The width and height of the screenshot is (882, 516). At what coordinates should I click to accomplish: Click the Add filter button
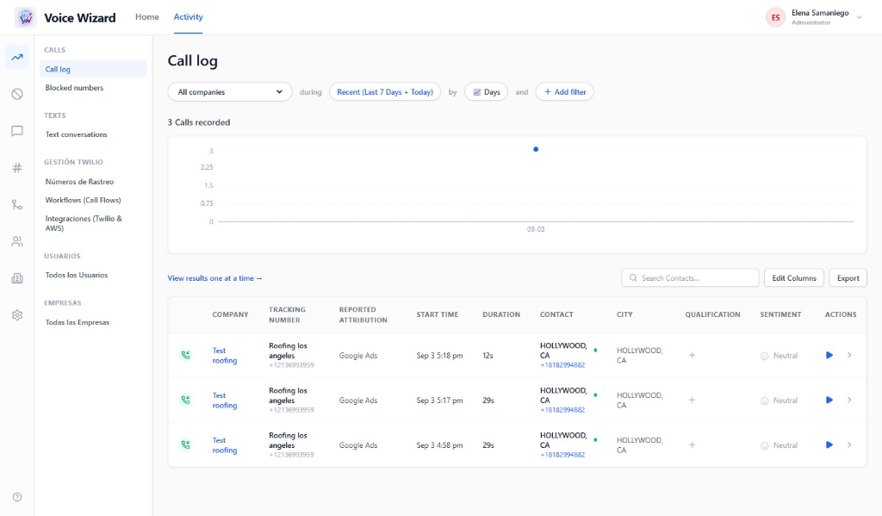click(x=565, y=91)
